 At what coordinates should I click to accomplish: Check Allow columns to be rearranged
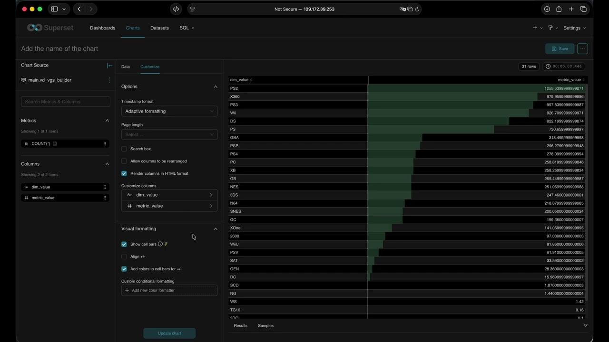[124, 161]
